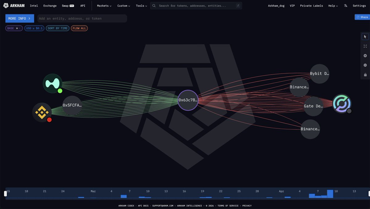Image resolution: width=370 pixels, height=209 pixels.
Task: Open the API DOCS footer link
Action: (143, 206)
